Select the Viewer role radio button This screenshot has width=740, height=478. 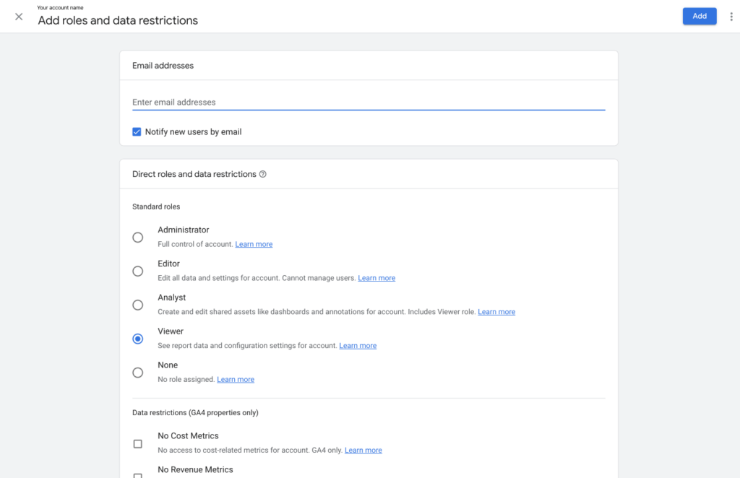coord(137,339)
